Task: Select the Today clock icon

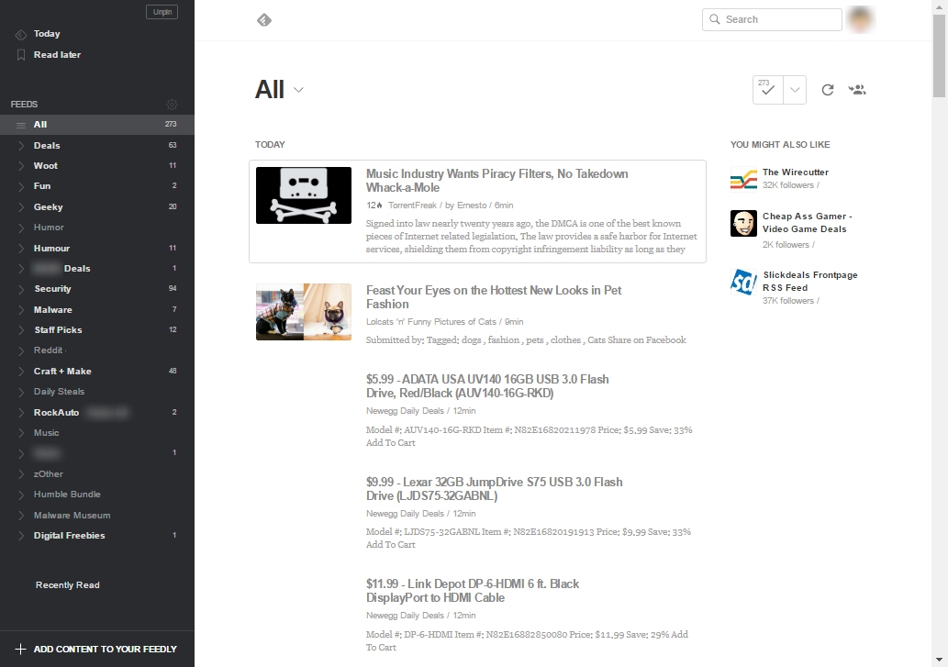Action: (21, 34)
